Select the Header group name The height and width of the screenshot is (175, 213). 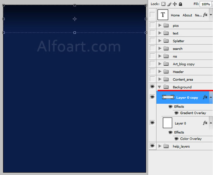[178, 72]
